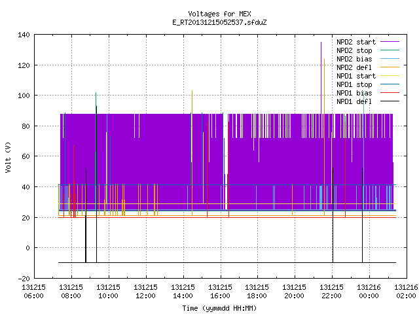
Task: Click the y-axis tick value -20
Action: click(x=24, y=279)
